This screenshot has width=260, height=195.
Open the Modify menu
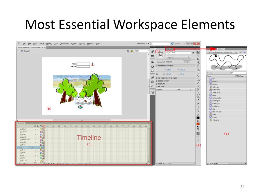(49, 44)
